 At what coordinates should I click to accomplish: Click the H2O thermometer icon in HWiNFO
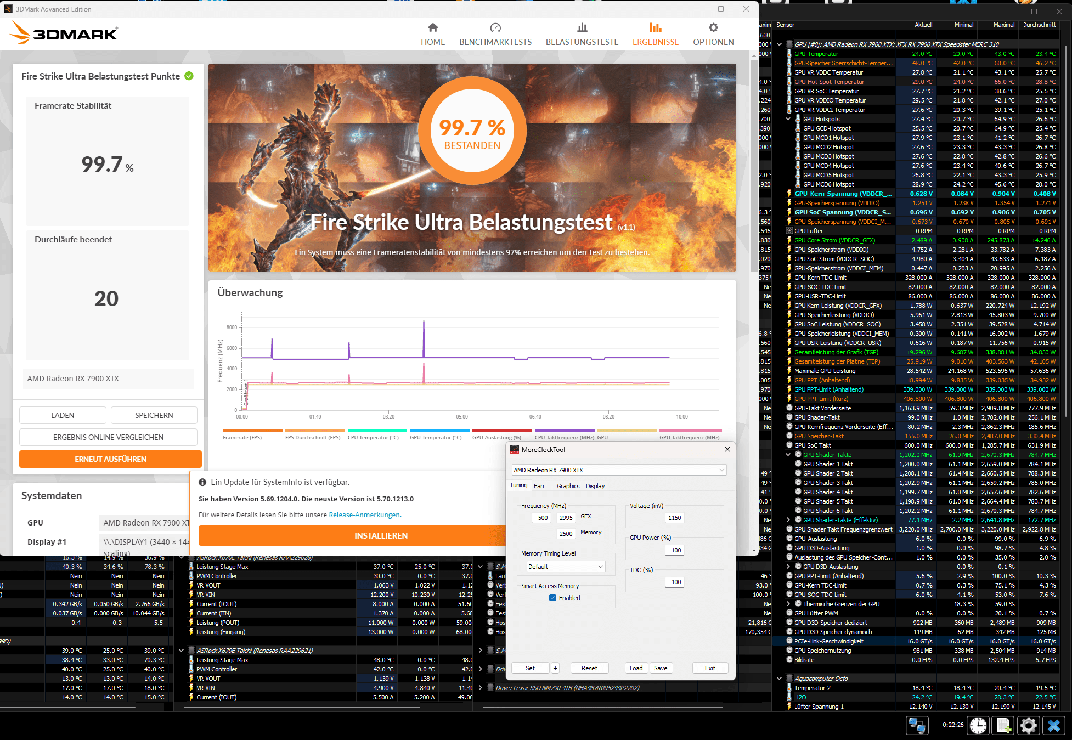pos(789,697)
